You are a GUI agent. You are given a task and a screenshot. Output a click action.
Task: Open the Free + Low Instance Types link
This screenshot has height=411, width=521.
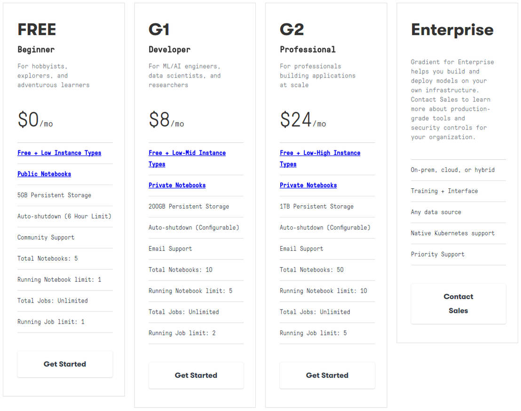(59, 153)
